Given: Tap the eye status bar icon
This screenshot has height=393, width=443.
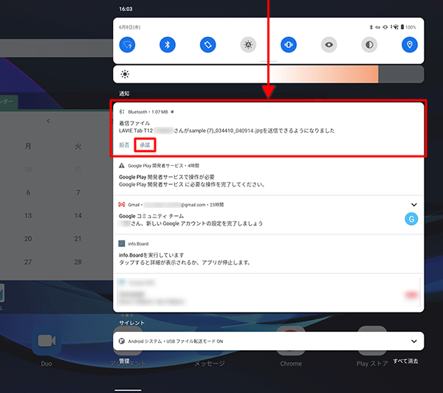Looking at the screenshot, I should pyautogui.click(x=385, y=27).
